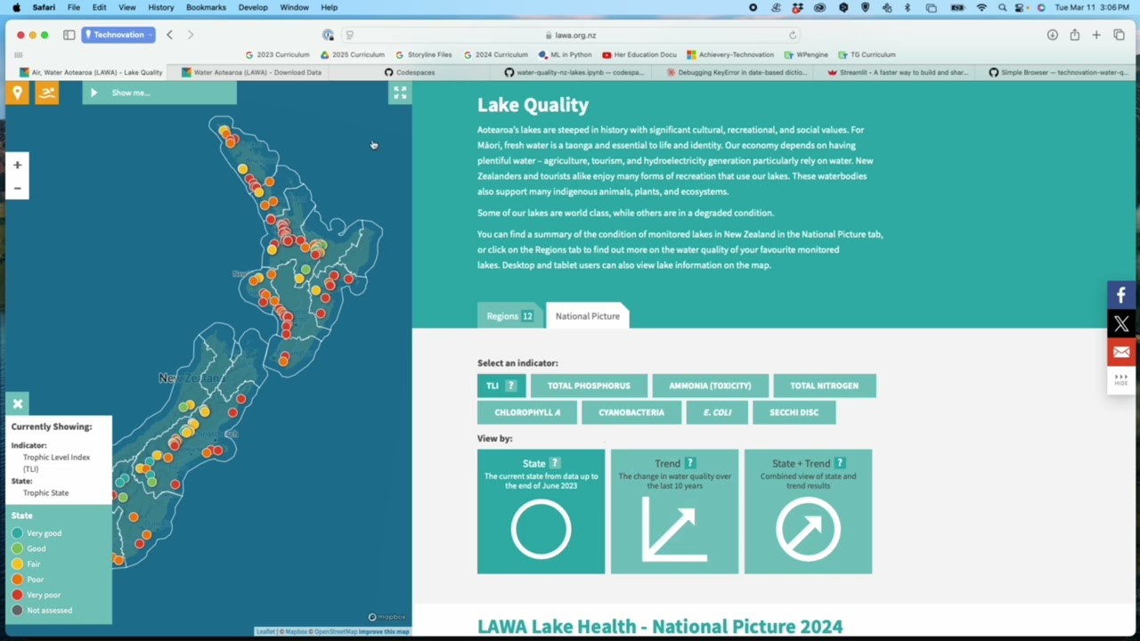Open the WPengine bookmark
1140x641 pixels.
tap(806, 54)
